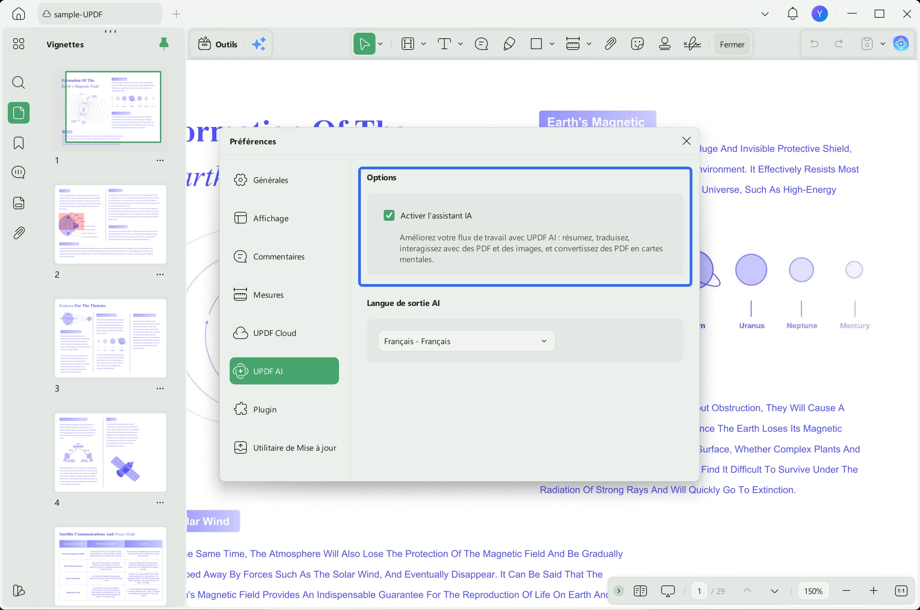Open the sticker tool
920x610 pixels.
point(637,44)
